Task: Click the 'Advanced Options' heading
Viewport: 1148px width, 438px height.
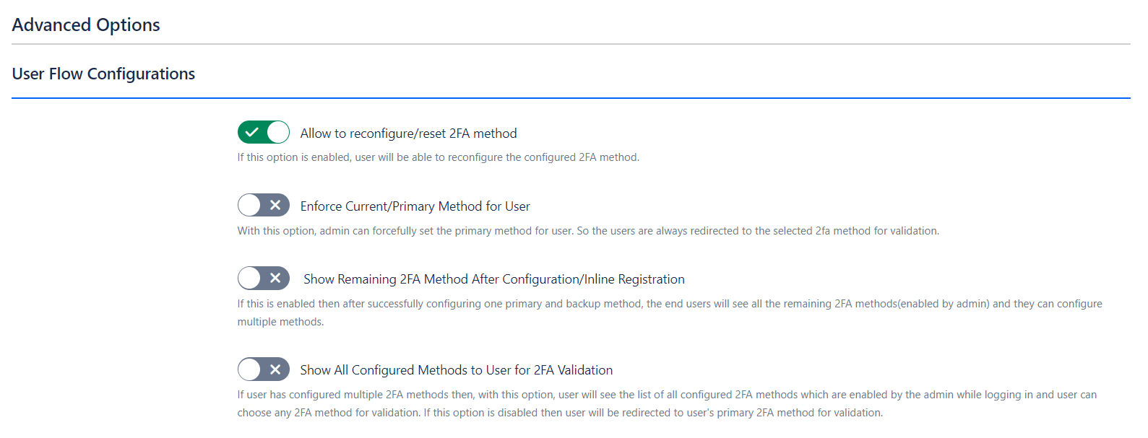Action: click(86, 25)
